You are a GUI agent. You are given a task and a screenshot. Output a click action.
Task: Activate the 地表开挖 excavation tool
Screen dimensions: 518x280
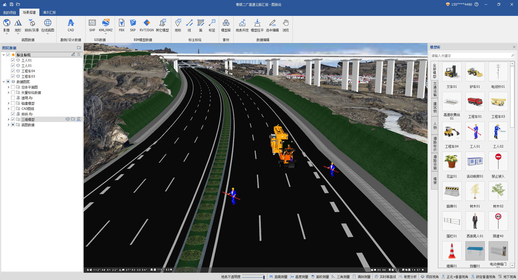point(242,25)
